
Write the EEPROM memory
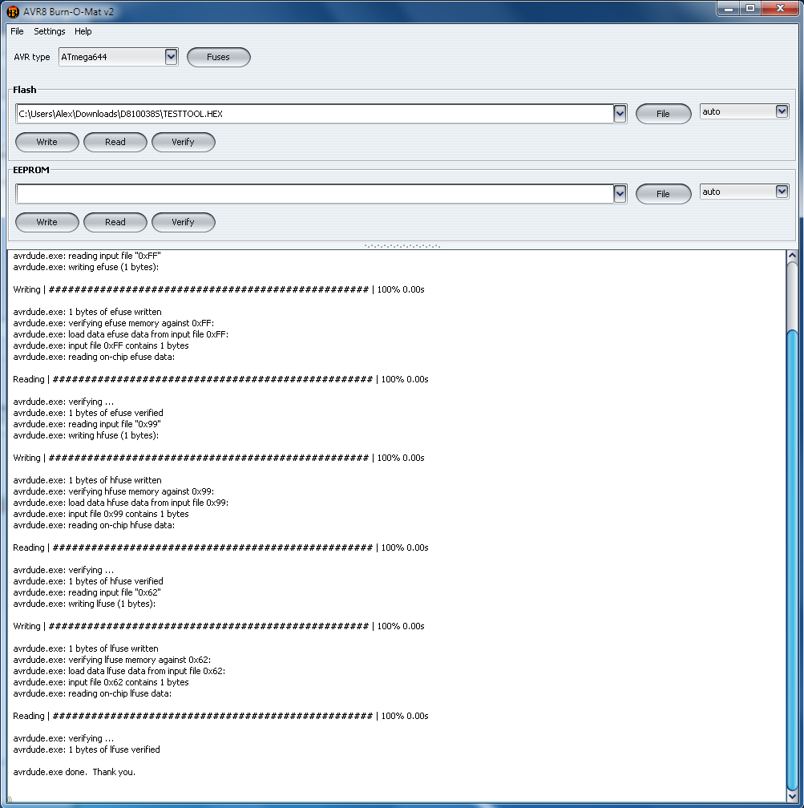tap(47, 222)
